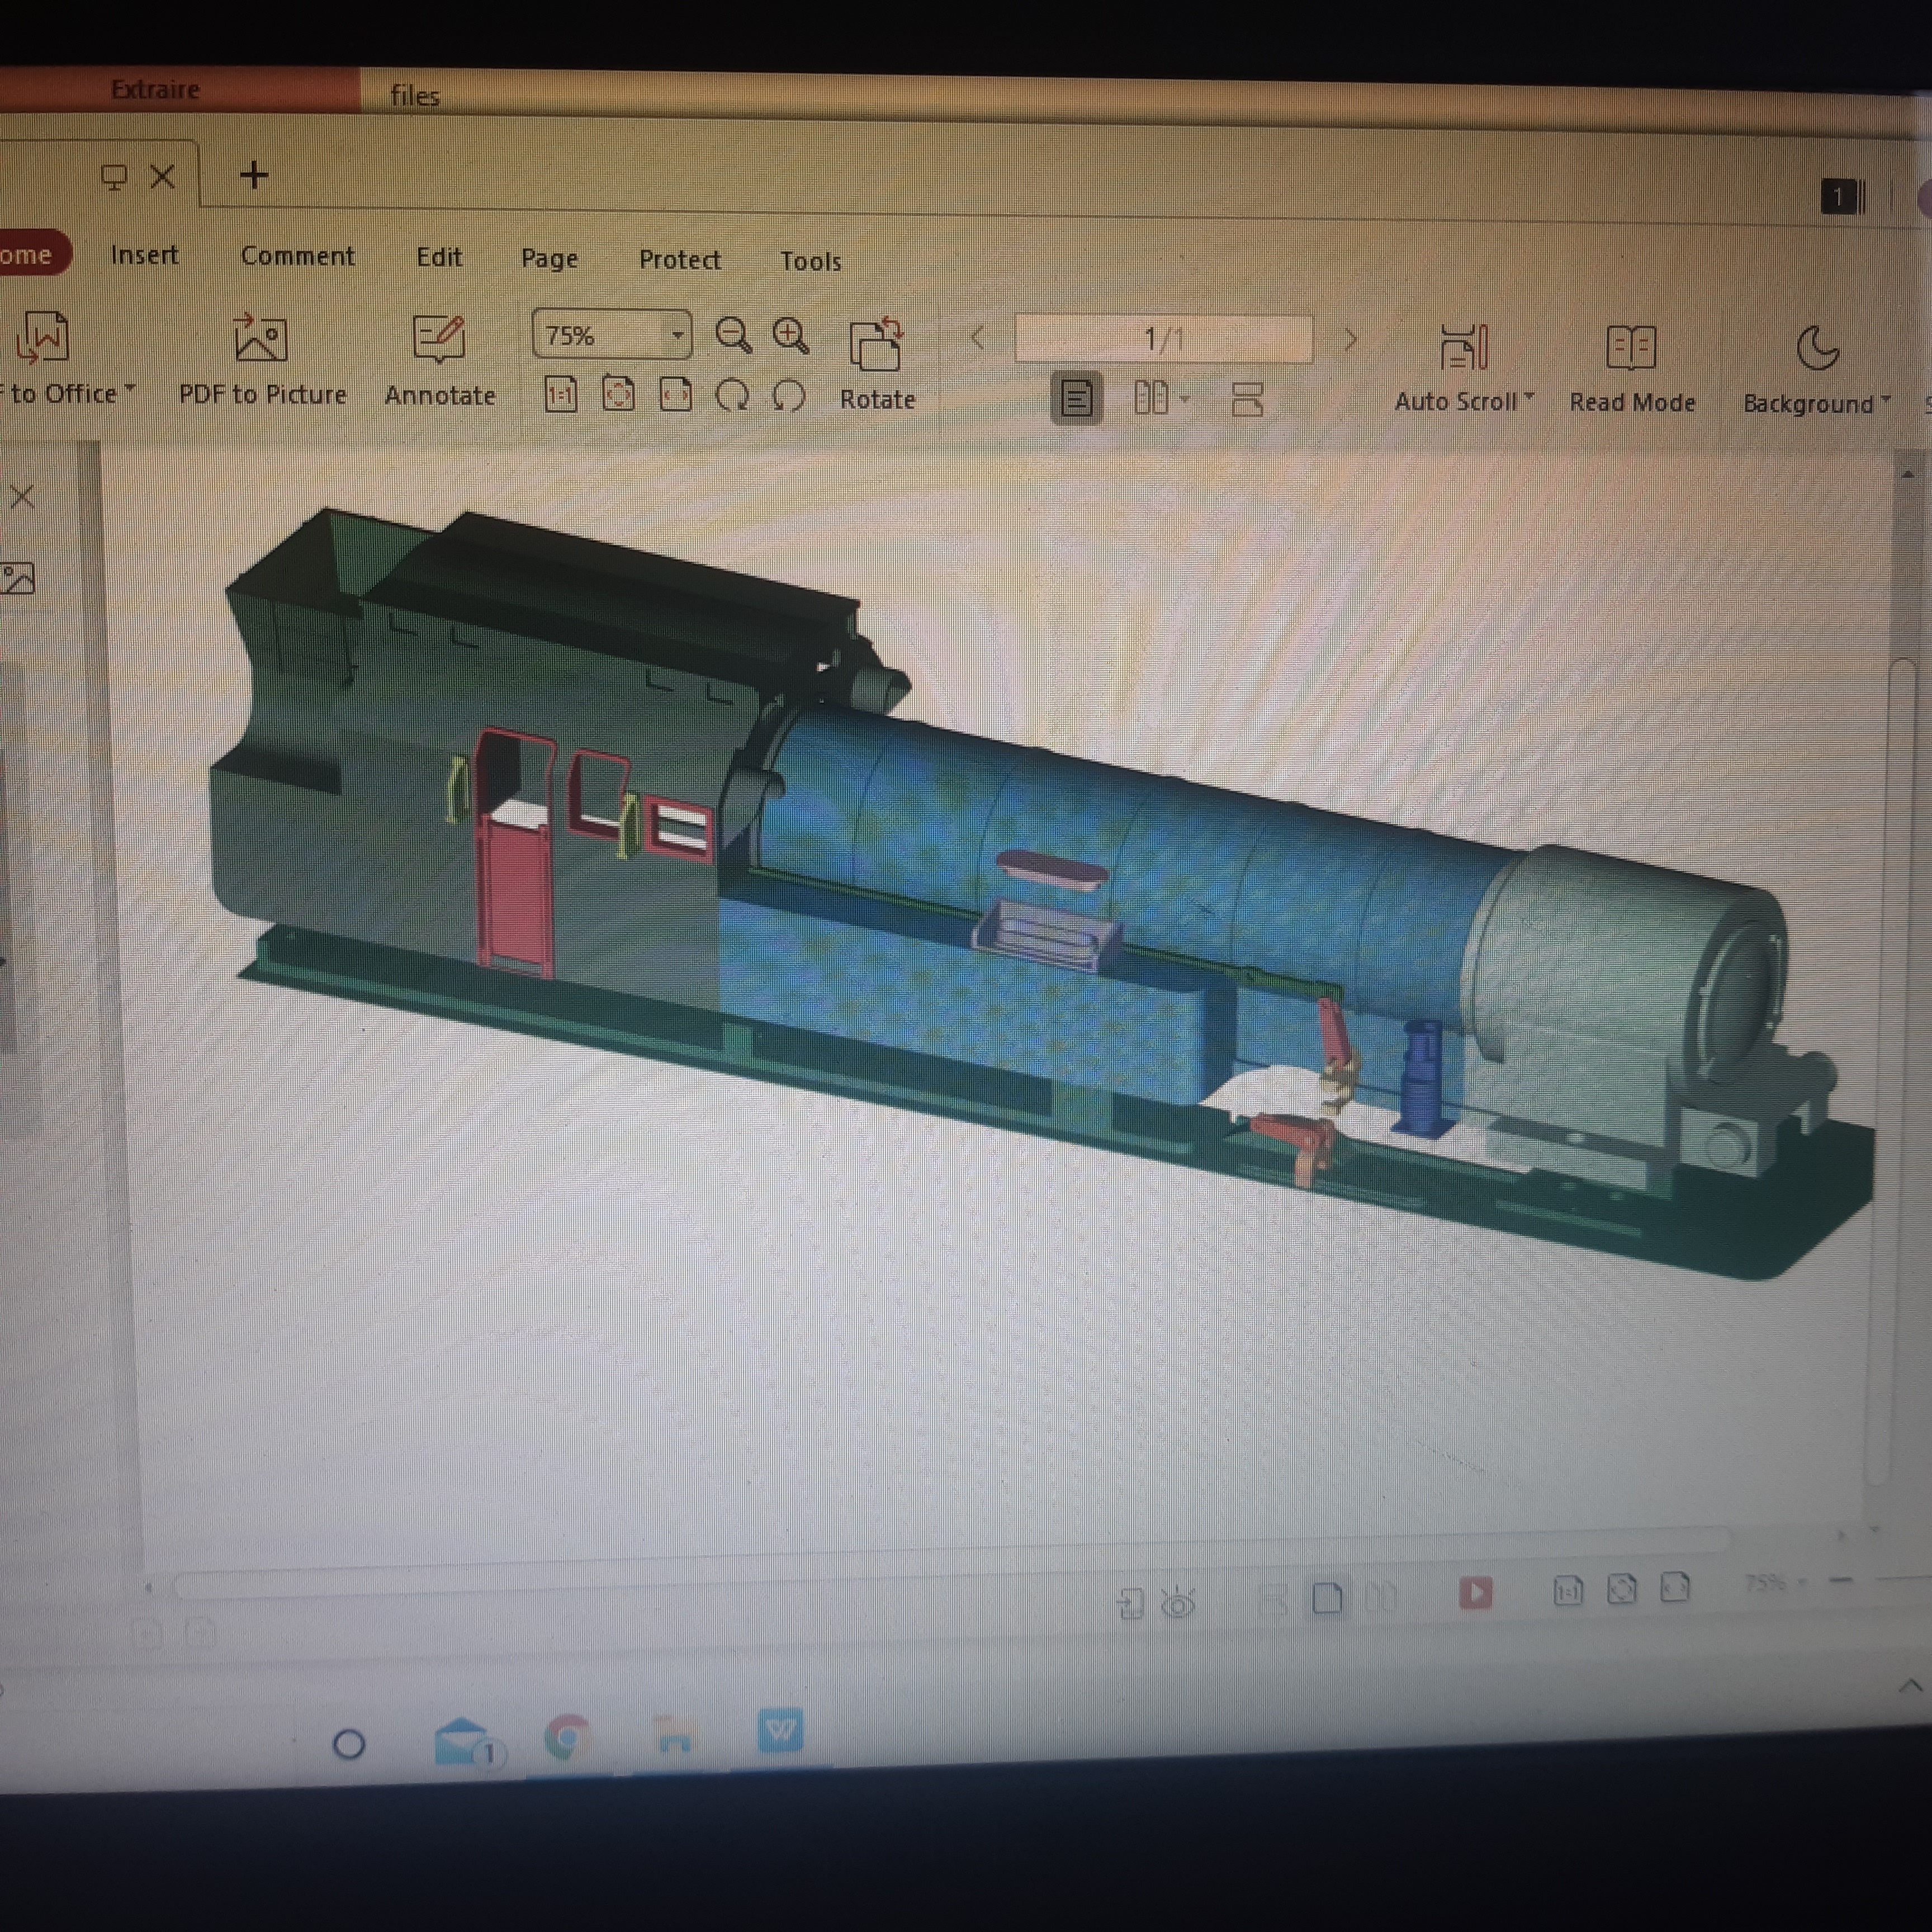The width and height of the screenshot is (1932, 1932).
Task: Open the PDF to Picture tool
Action: pos(262,360)
